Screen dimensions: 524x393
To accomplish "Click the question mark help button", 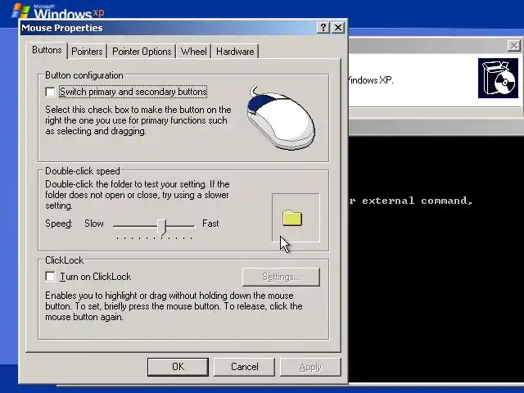I will [x=323, y=27].
